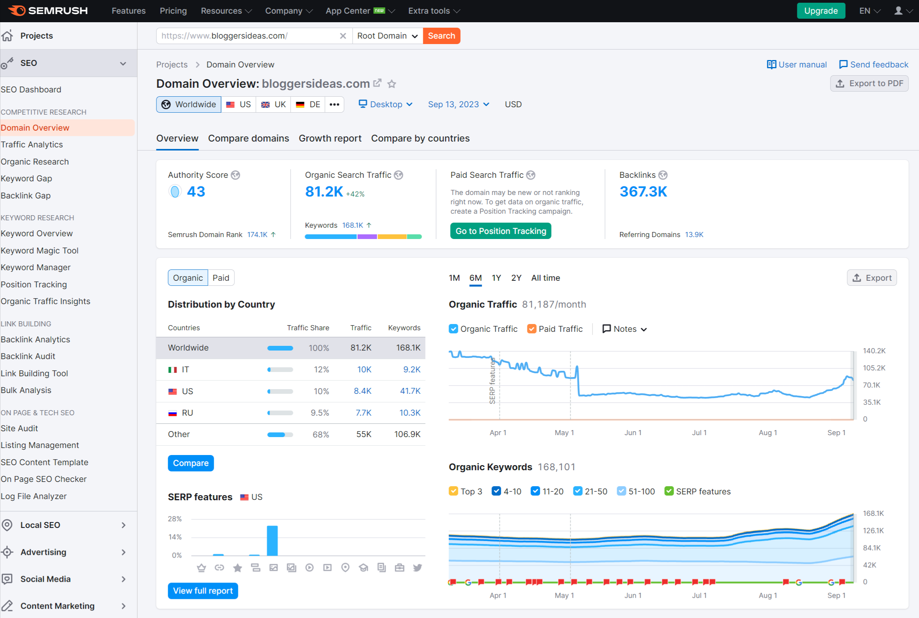Select the knowledge graduation cap SERP icon
This screenshot has height=618, width=919.
pyautogui.click(x=364, y=568)
